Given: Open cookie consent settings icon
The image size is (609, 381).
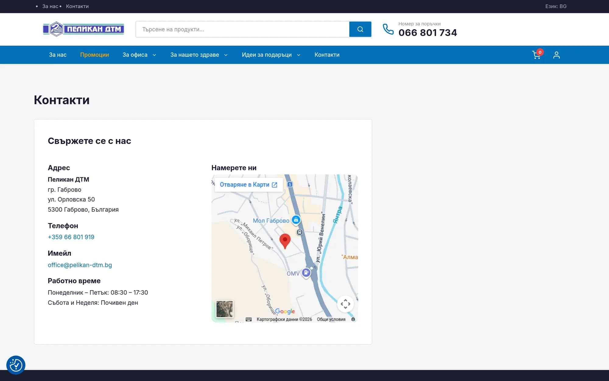Looking at the screenshot, I should tap(16, 365).
